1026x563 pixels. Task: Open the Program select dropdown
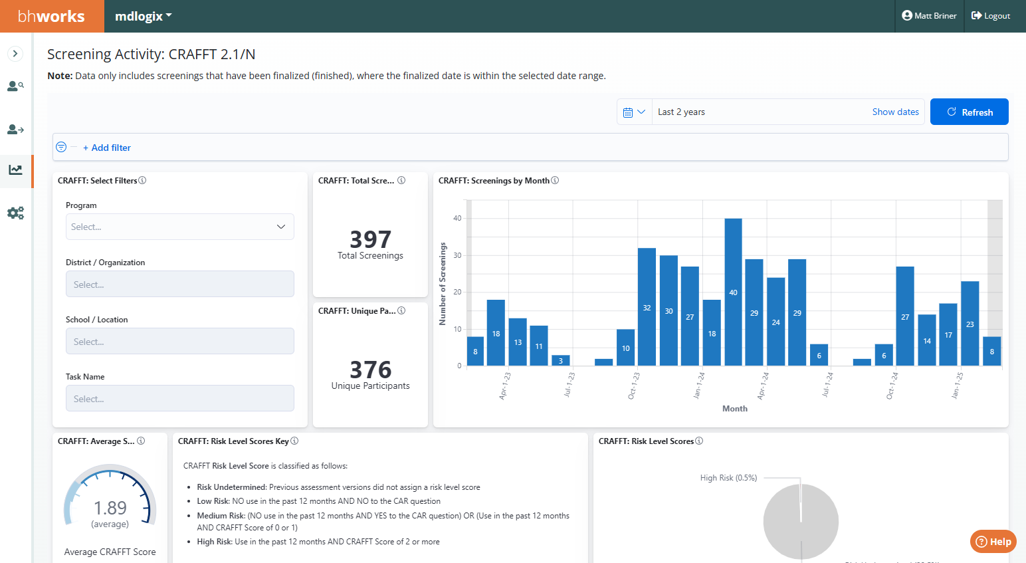click(x=180, y=227)
